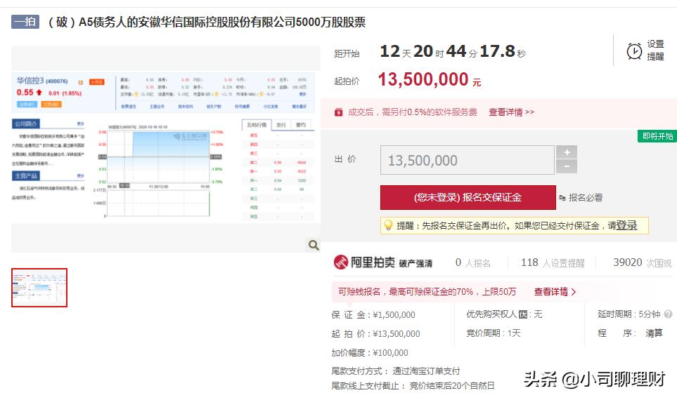
Task: Click the auction title about 安徽华信国际控股
Action: tap(206, 22)
